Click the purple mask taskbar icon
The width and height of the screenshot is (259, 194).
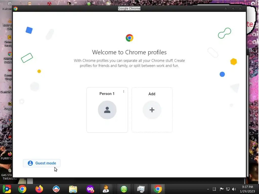coord(90,189)
